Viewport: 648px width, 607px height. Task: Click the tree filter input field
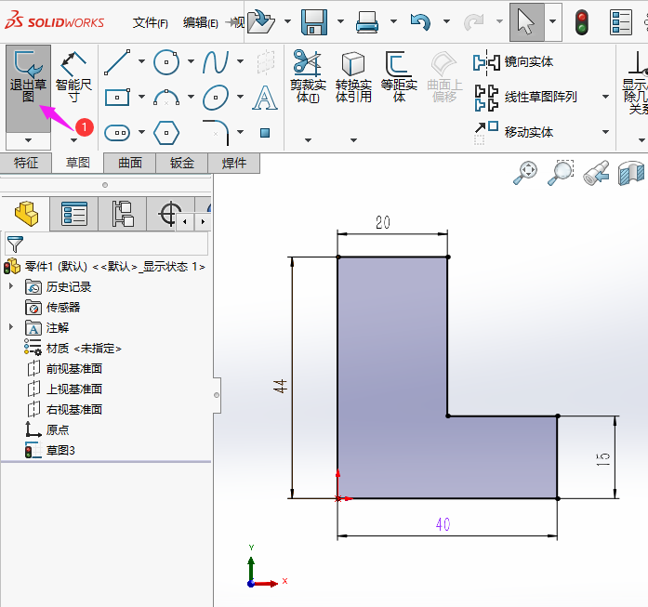click(x=107, y=244)
